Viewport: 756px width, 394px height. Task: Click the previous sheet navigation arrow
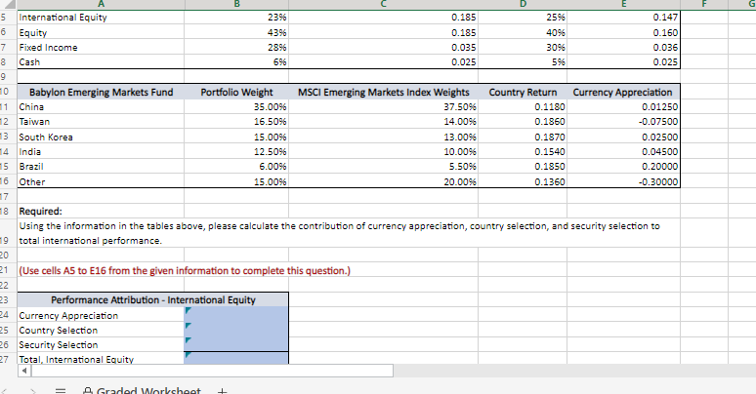click(5, 391)
